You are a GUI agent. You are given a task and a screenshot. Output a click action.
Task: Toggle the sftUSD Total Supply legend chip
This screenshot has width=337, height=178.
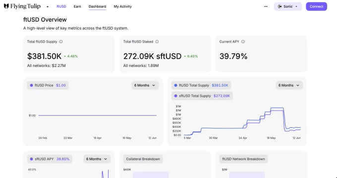(x=202, y=96)
